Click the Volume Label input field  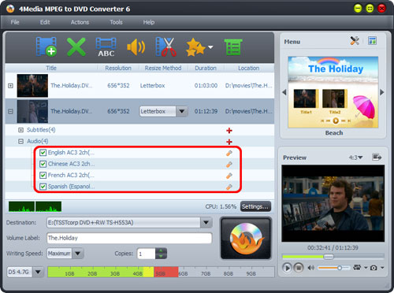click(129, 238)
